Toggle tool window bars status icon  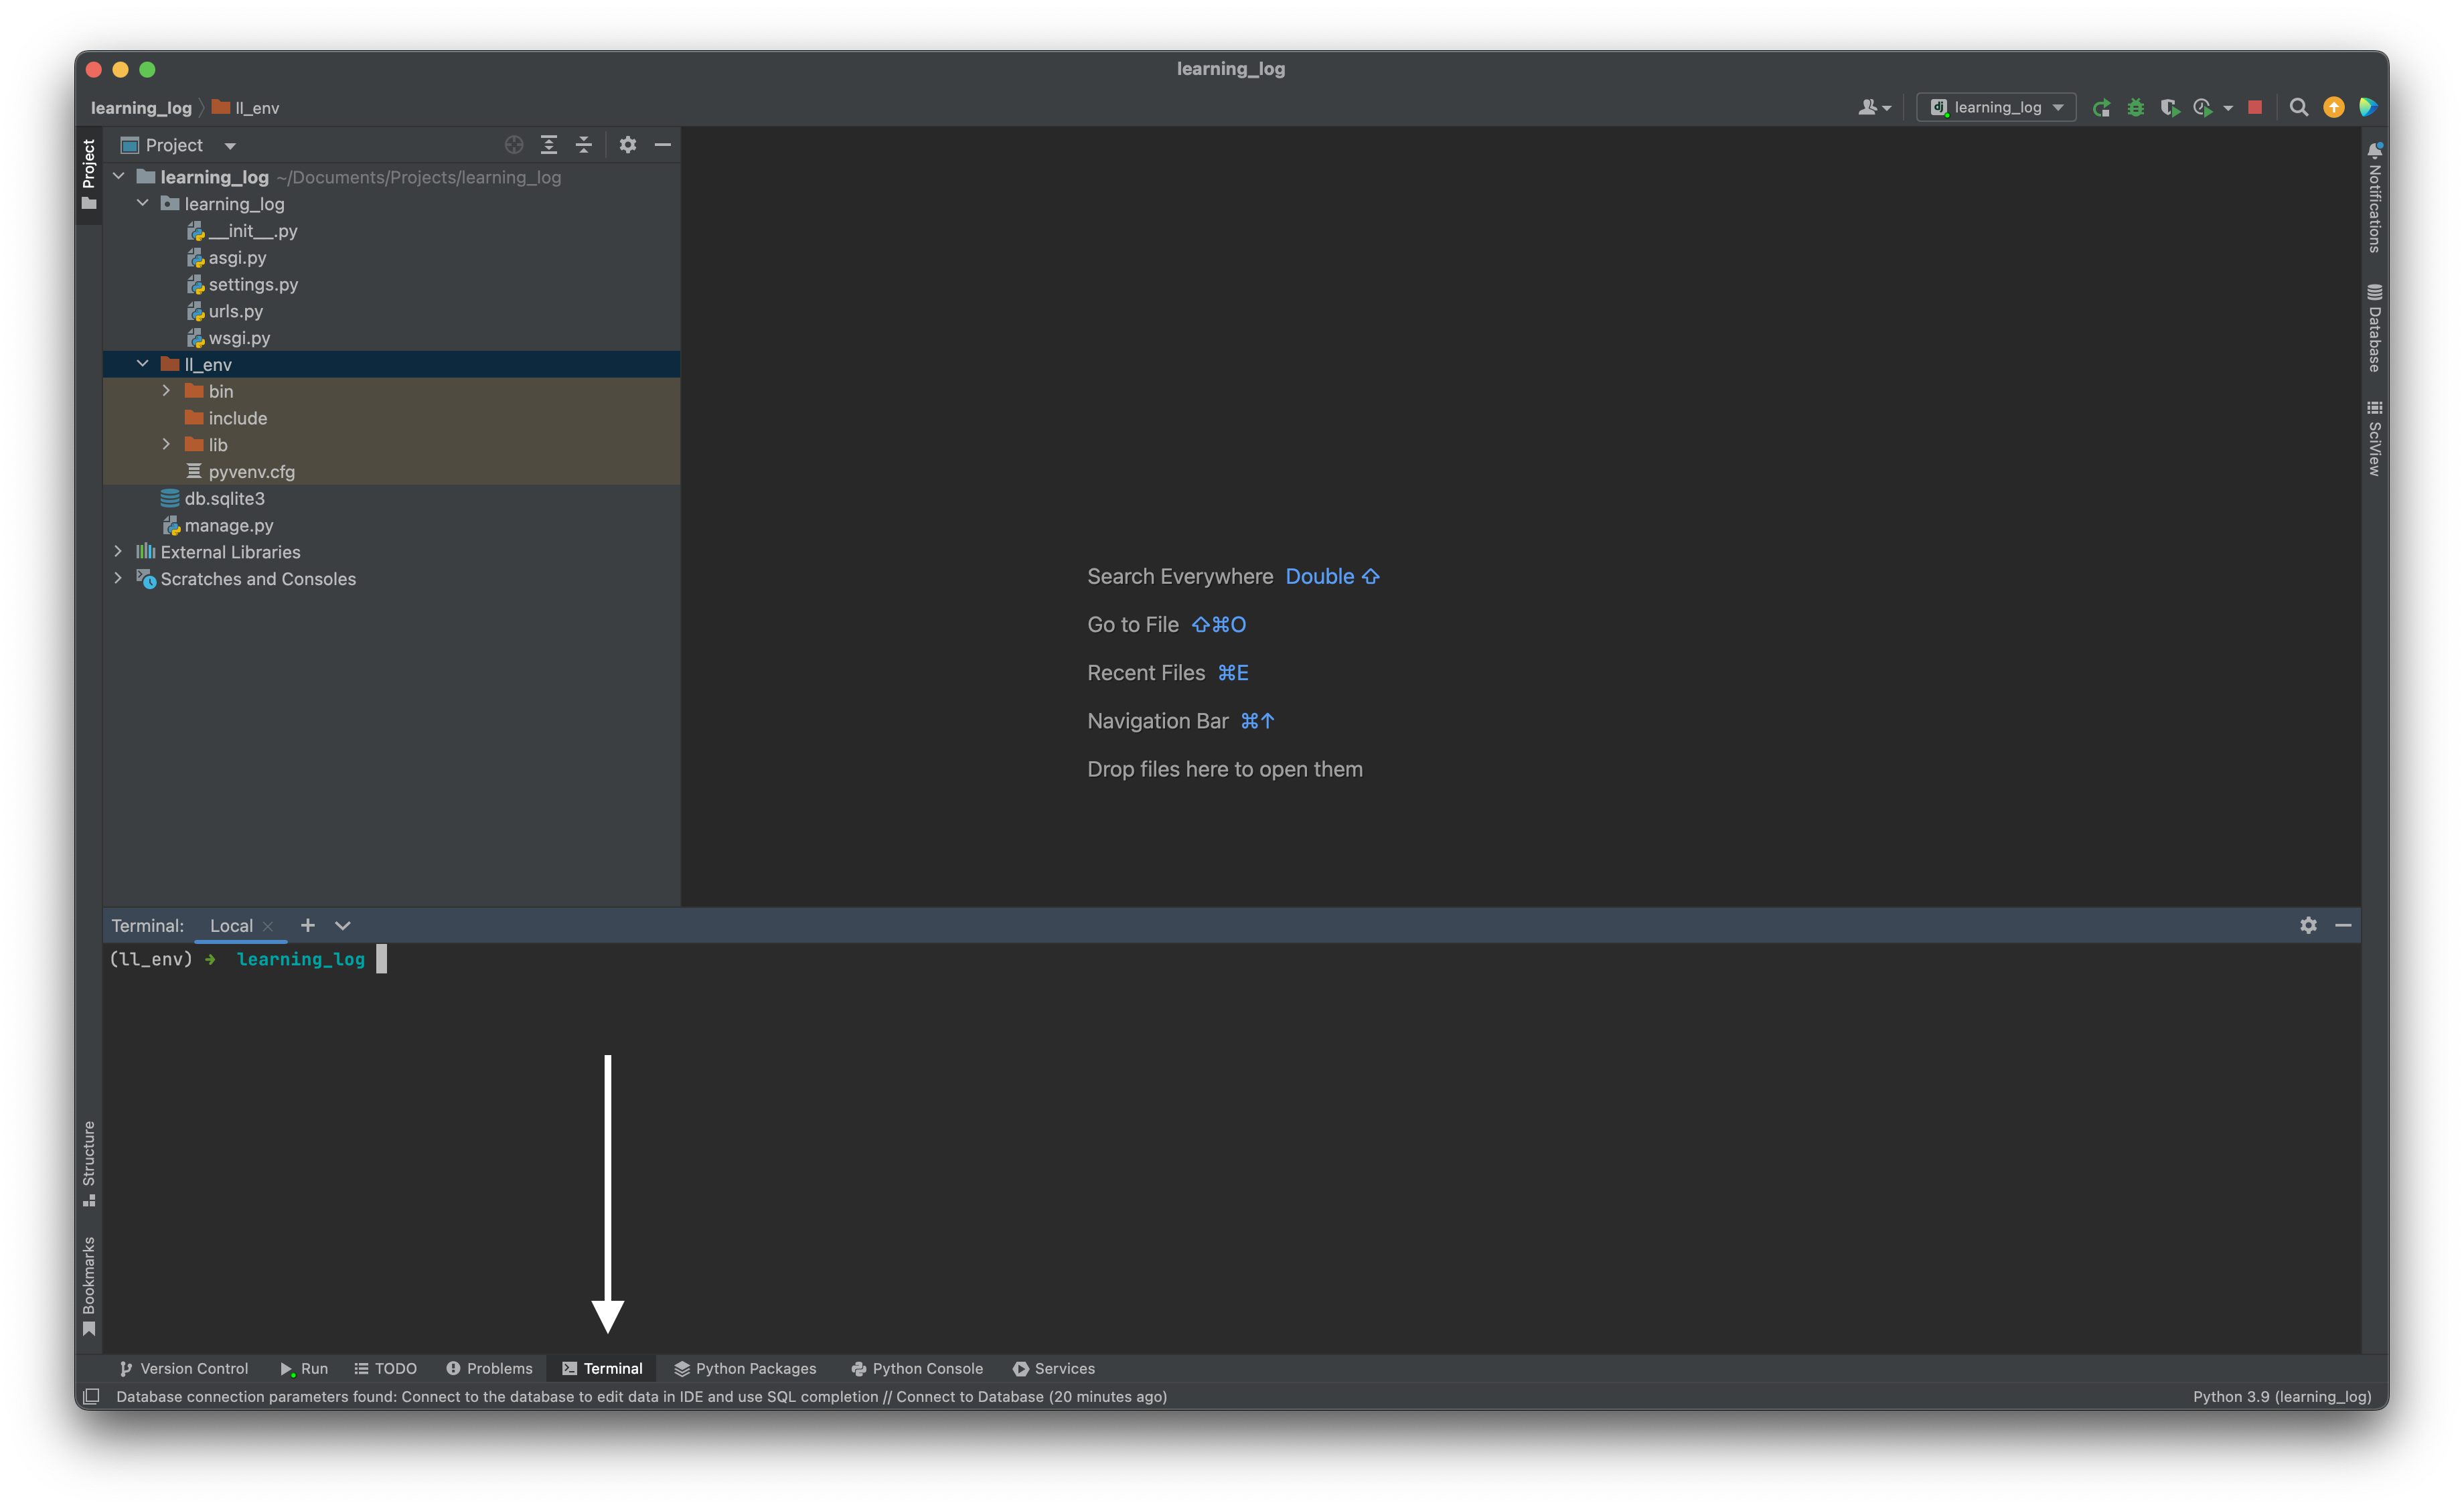tap(91, 1396)
